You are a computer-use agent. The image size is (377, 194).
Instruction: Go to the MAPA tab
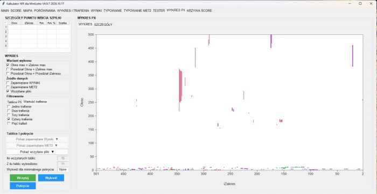[x=27, y=11]
